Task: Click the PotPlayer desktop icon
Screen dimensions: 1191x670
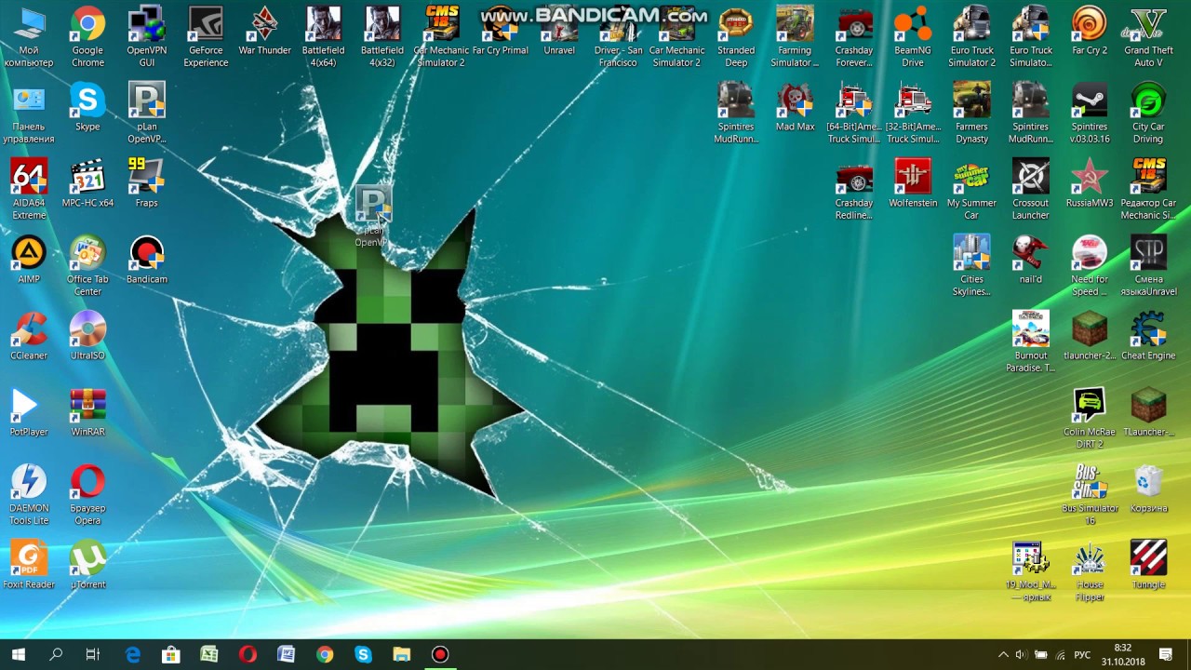Action: tap(29, 411)
